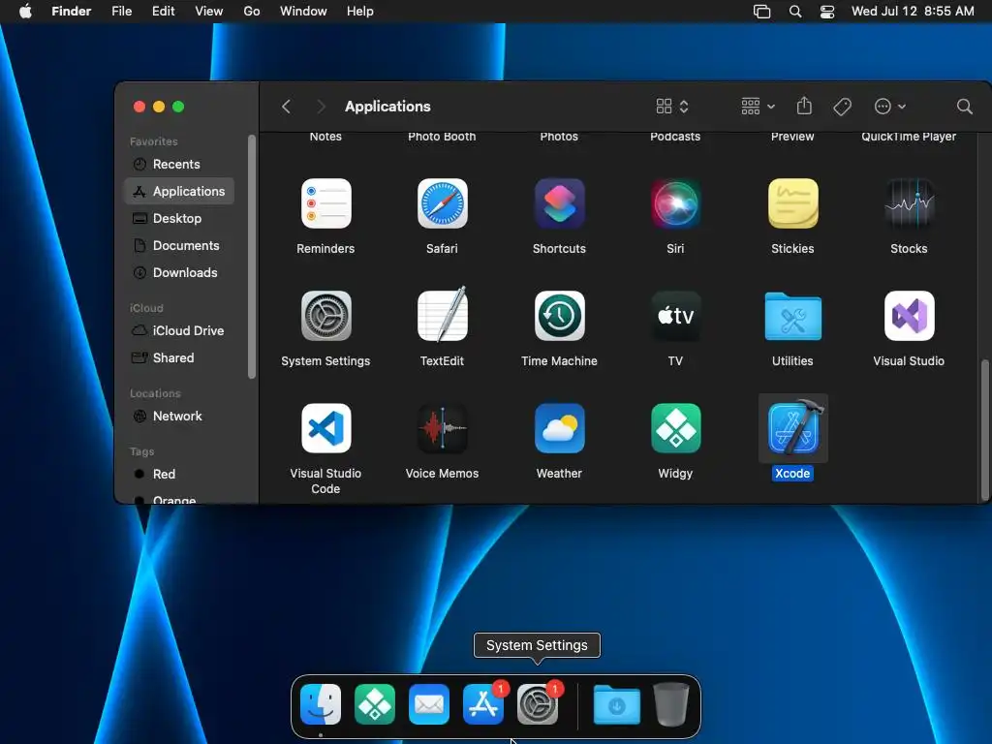Open the Edit menu

(163, 12)
